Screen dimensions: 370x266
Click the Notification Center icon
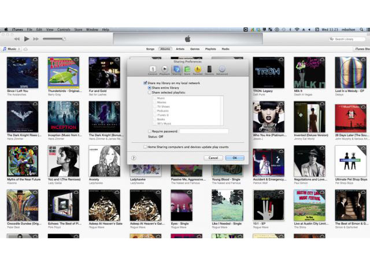368,29
